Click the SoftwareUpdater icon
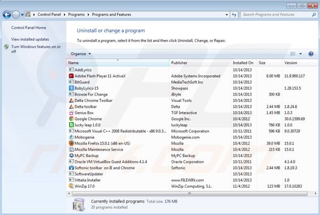The width and height of the screenshot is (320, 215). [71, 174]
